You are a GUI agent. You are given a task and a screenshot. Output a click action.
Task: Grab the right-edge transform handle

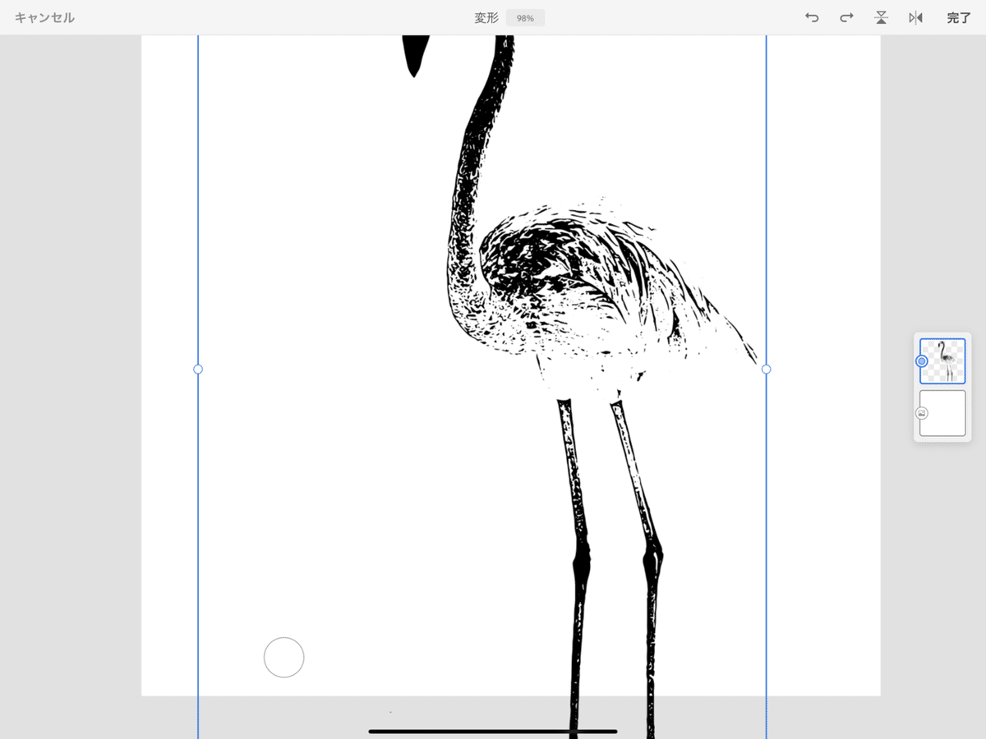point(767,369)
